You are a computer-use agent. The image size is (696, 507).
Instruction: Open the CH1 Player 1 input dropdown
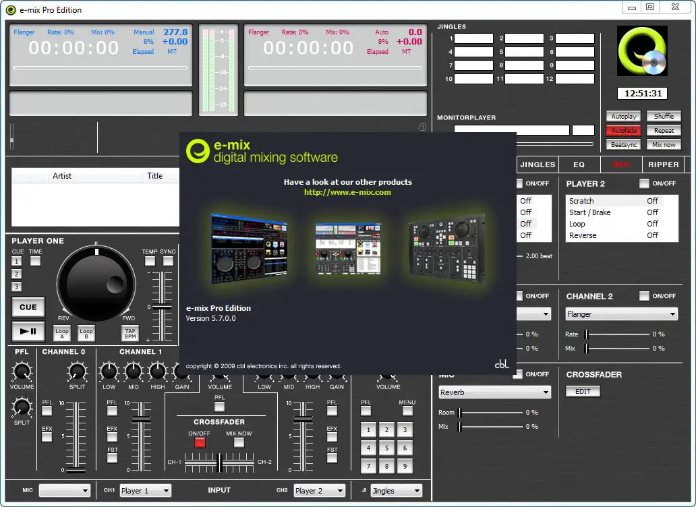click(146, 491)
